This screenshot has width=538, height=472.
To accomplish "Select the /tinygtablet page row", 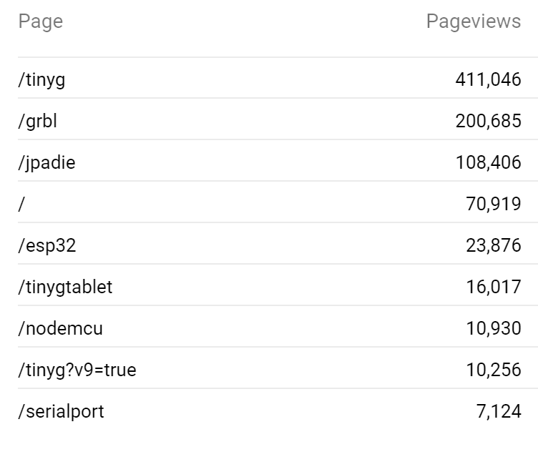I will coord(65,287).
